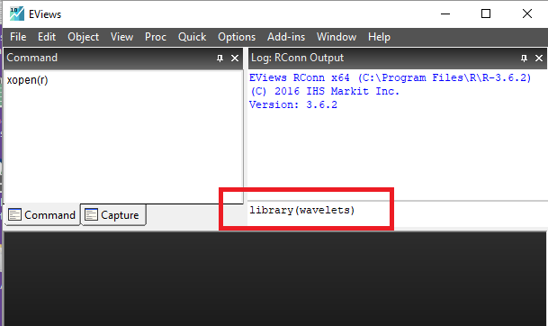Screen dimensions: 548x326
Task: Click the Command panel title
Action: pos(32,58)
